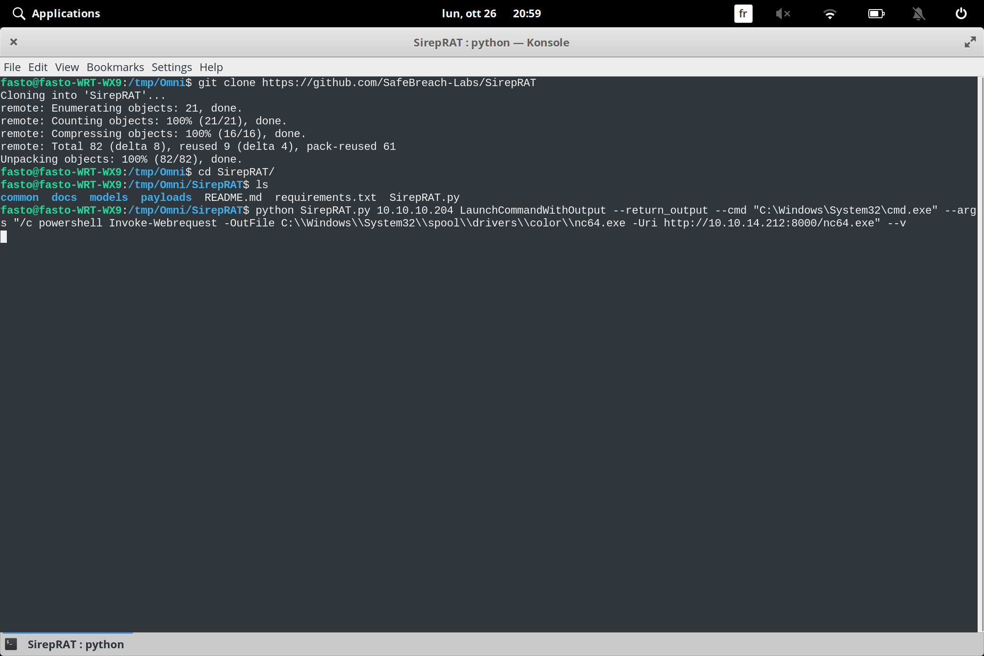Screen dimensions: 984x656
Task: Unmute the system volume speaker toggle
Action: click(x=784, y=14)
